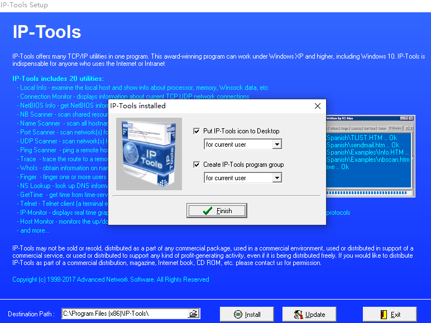Click 'Spanish\TLIST.HTM .. Ok' log line
The height and width of the screenshot is (323, 431).
coord(362,138)
